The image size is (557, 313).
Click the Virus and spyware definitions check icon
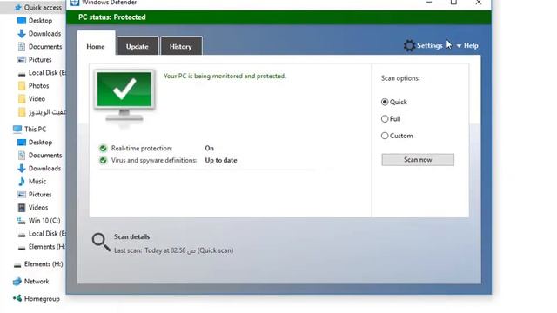tap(103, 160)
